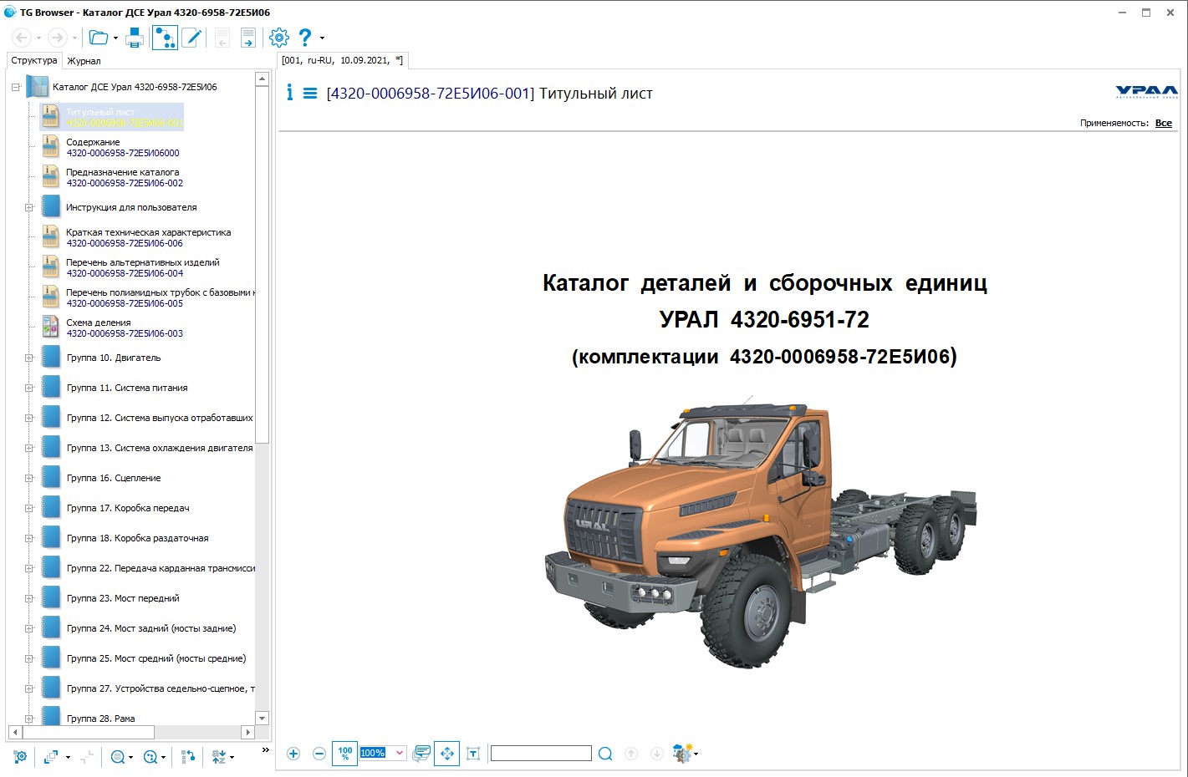Image resolution: width=1188 pixels, height=777 pixels.
Task: Click the next-page document arrow icon
Action: click(x=247, y=38)
